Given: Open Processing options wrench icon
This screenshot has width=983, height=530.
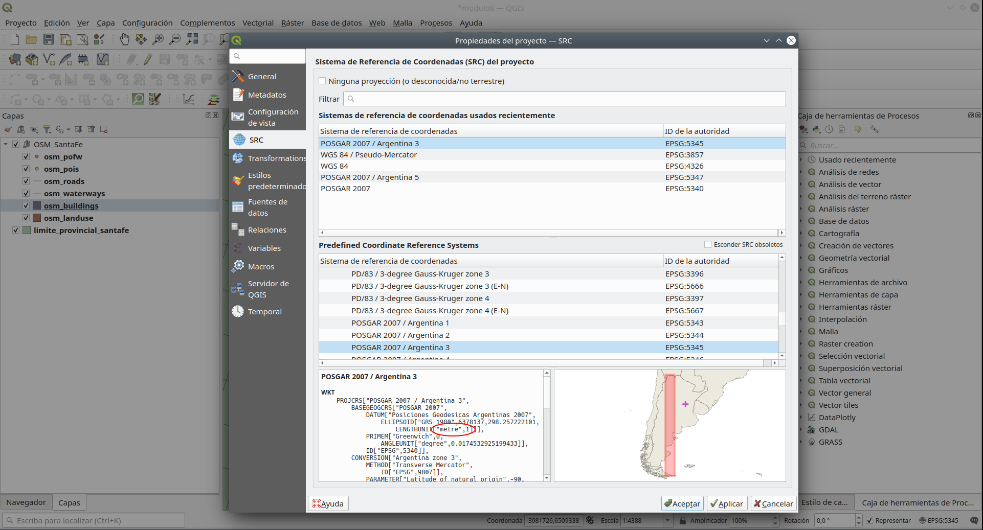Looking at the screenshot, I should (875, 130).
